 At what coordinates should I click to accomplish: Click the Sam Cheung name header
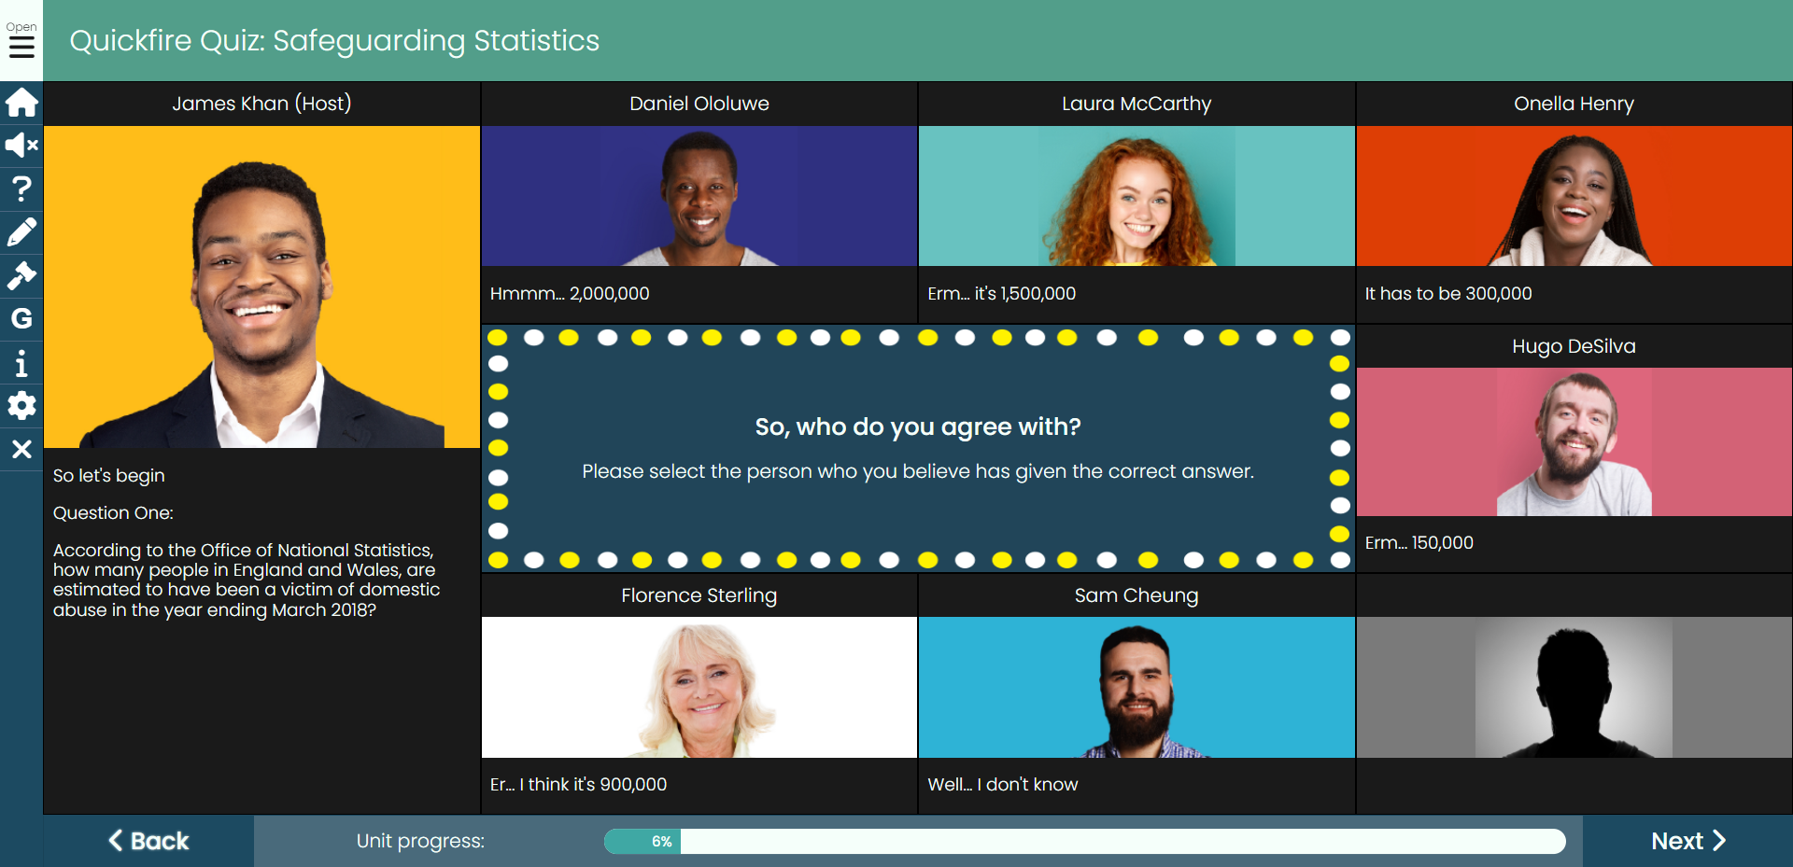pyautogui.click(x=1137, y=595)
